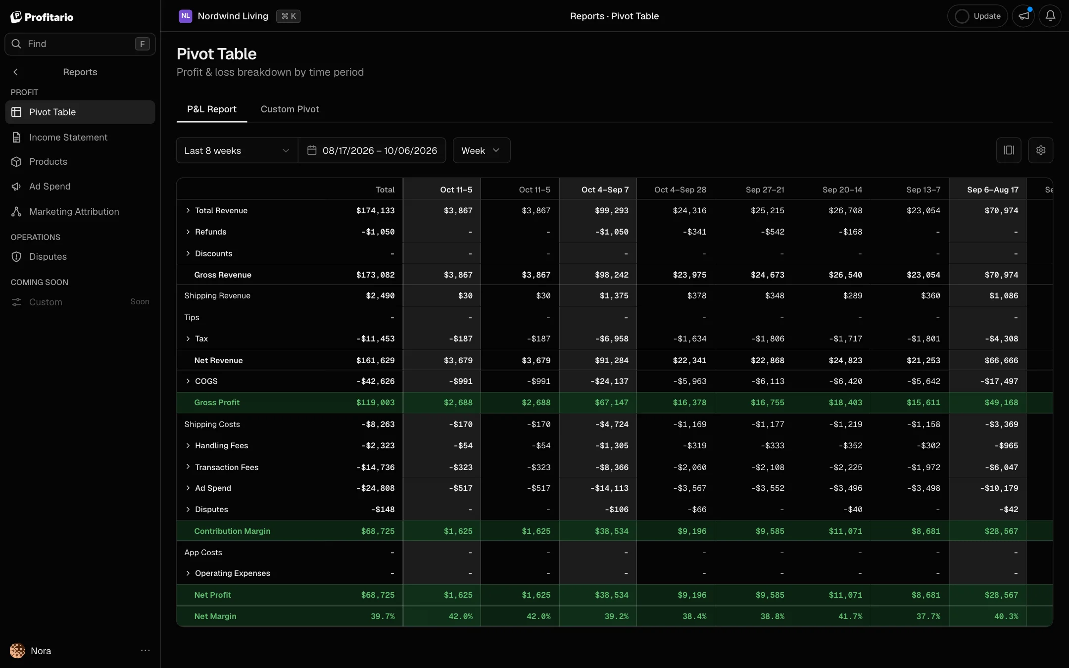Click the Profitario logo icon

(16, 17)
